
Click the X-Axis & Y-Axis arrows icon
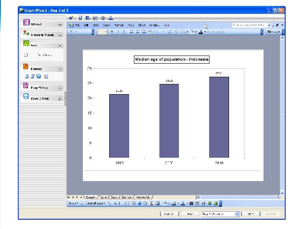click(26, 33)
